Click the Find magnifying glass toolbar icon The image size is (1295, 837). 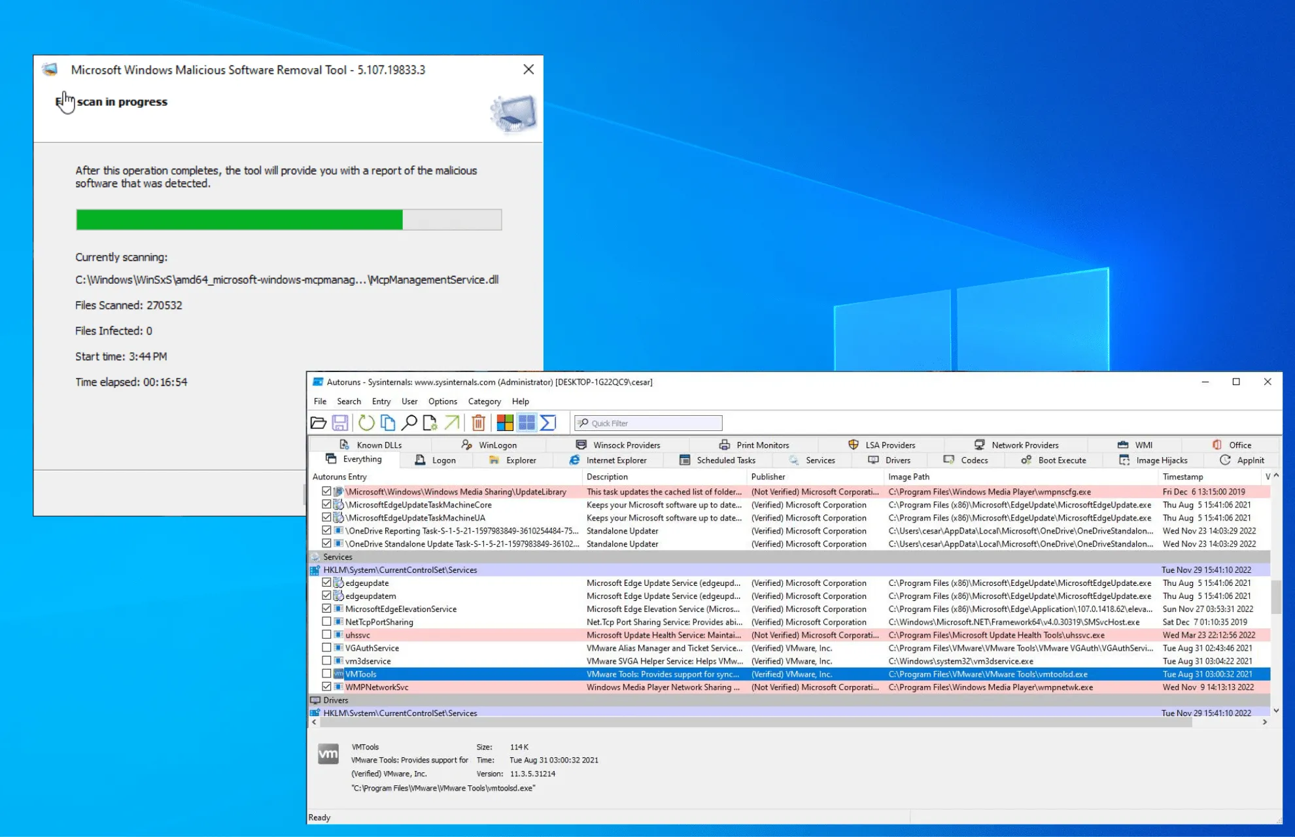click(409, 423)
